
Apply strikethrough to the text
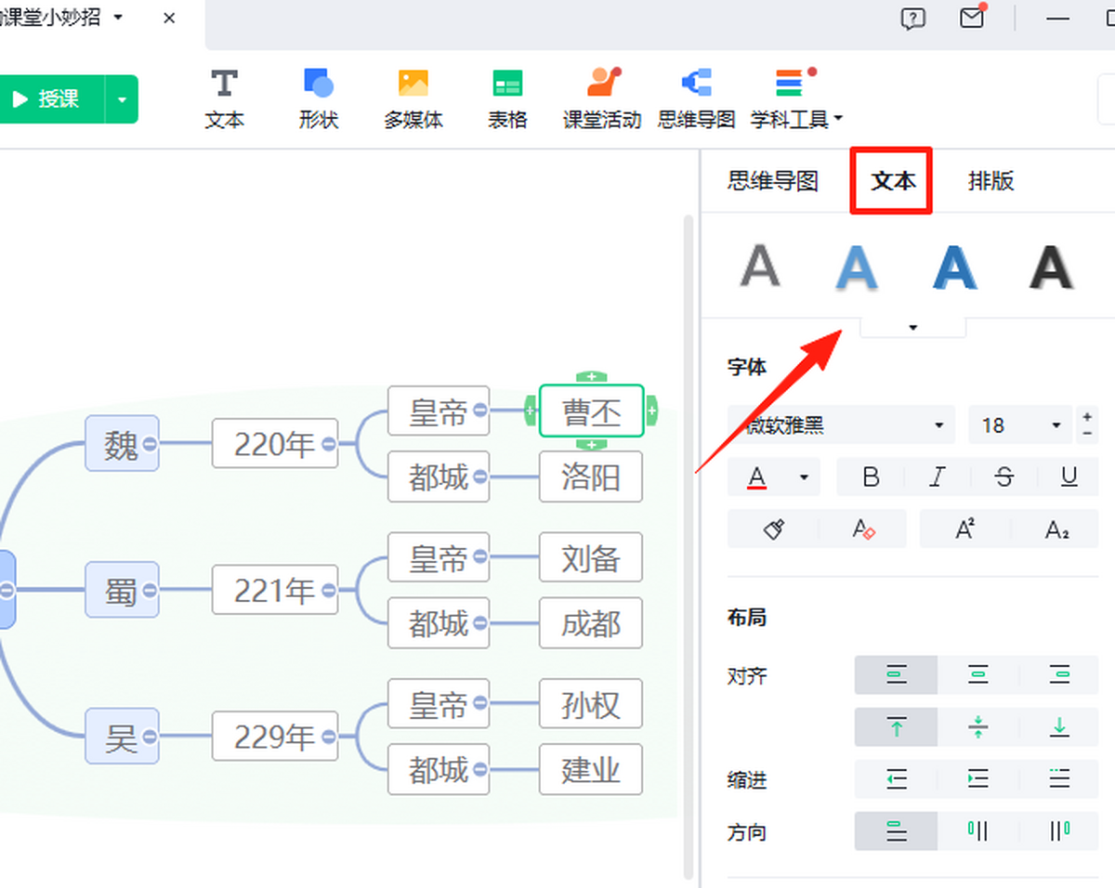[1003, 477]
